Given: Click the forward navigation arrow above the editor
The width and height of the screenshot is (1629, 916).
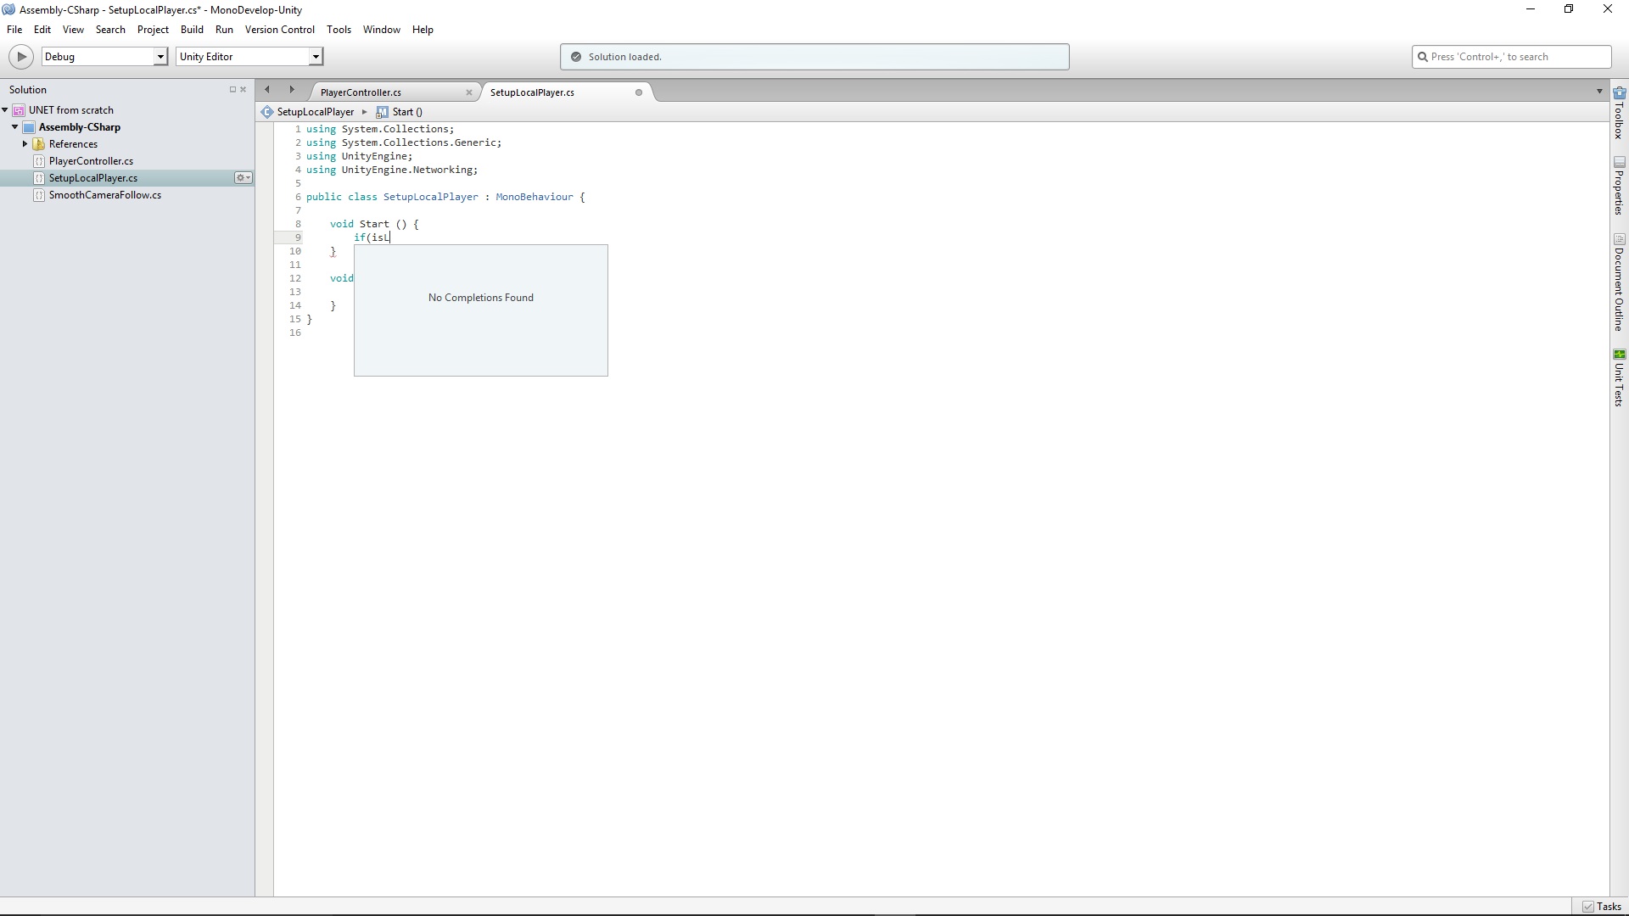Looking at the screenshot, I should click(x=291, y=89).
